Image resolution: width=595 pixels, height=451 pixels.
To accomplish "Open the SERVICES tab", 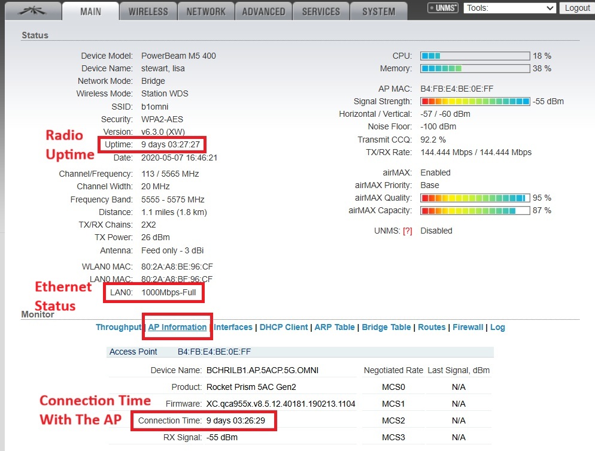I will 321,11.
